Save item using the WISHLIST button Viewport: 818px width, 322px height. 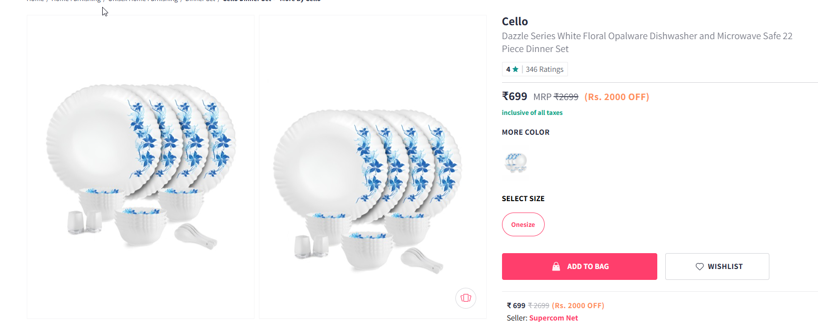point(717,267)
